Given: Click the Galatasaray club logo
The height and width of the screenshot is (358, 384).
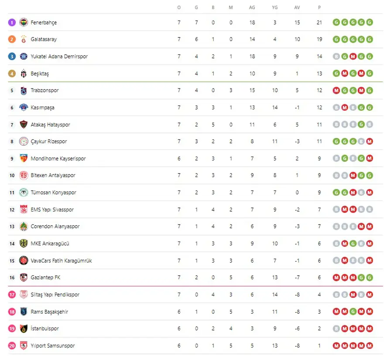Looking at the screenshot, I should coord(24,39).
